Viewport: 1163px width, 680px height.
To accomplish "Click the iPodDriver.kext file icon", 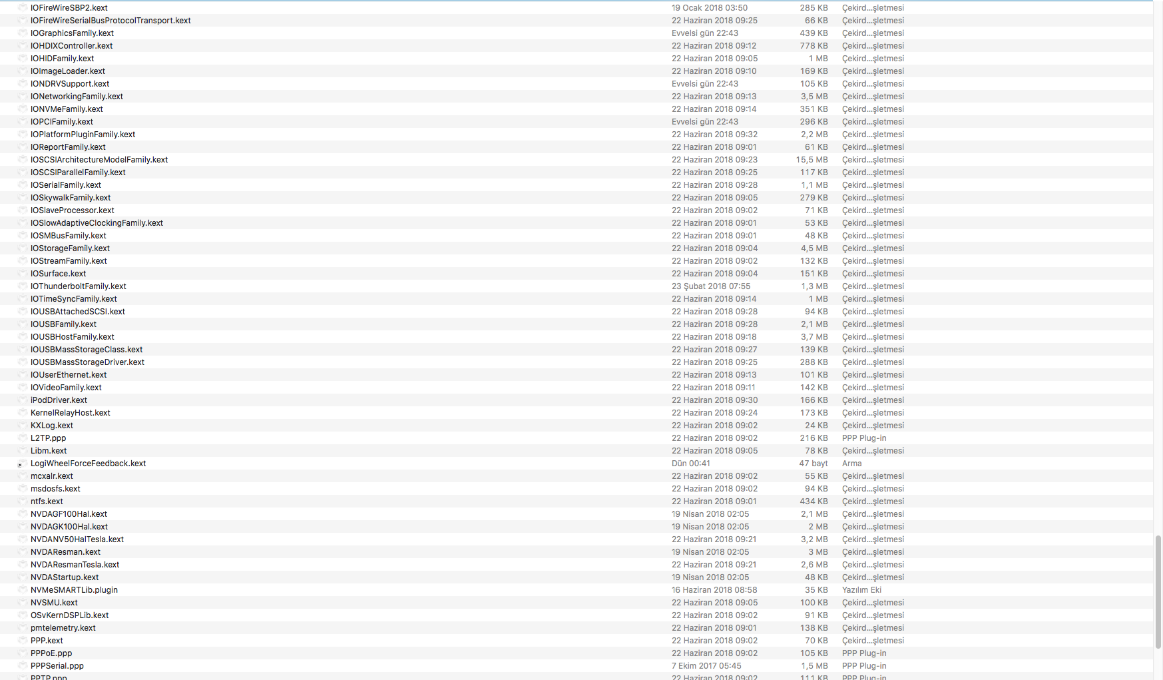I will tap(23, 400).
